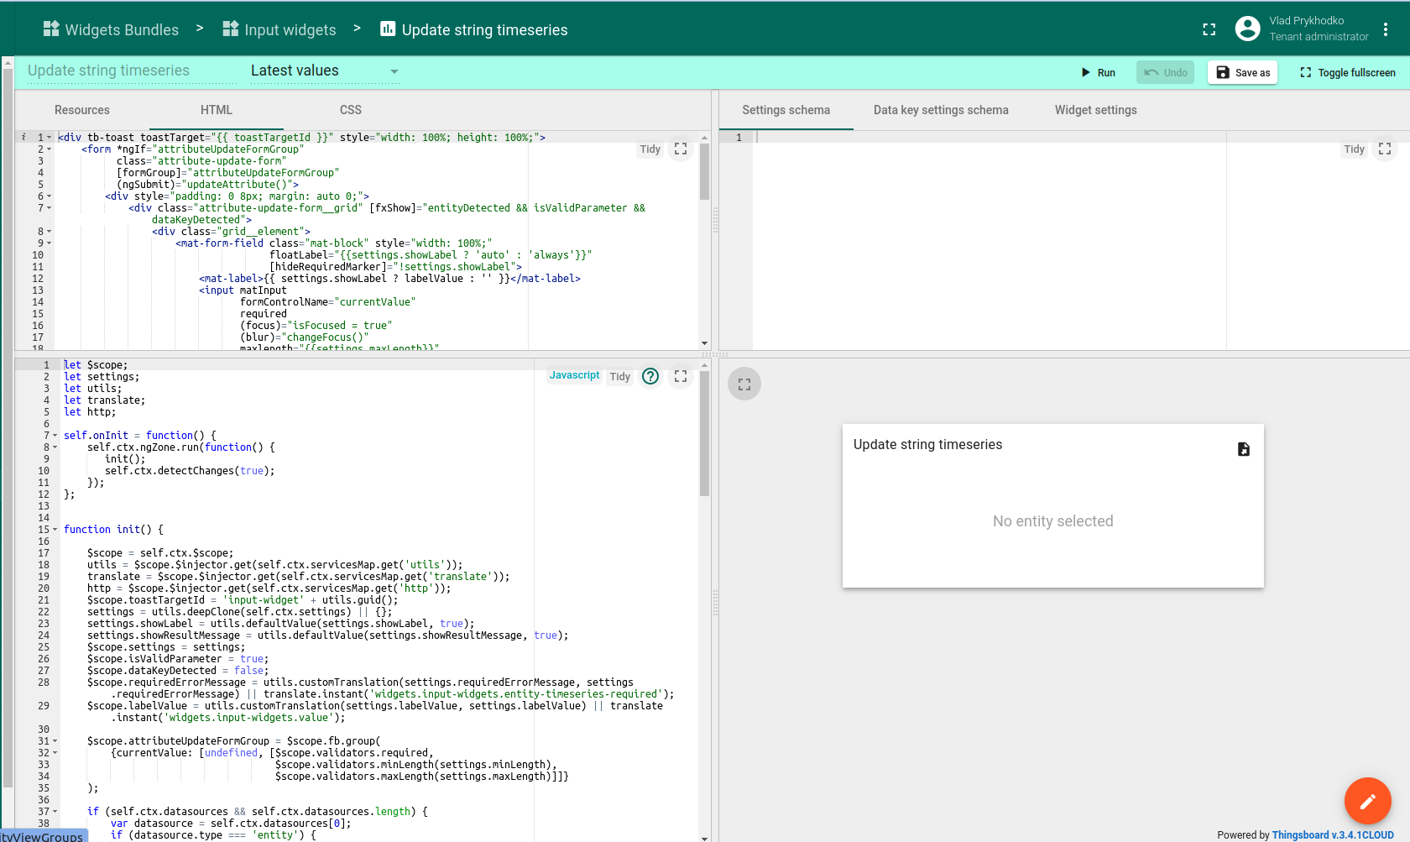The height and width of the screenshot is (842, 1410).
Task: Click the edit pencil floating action button
Action: point(1367,801)
